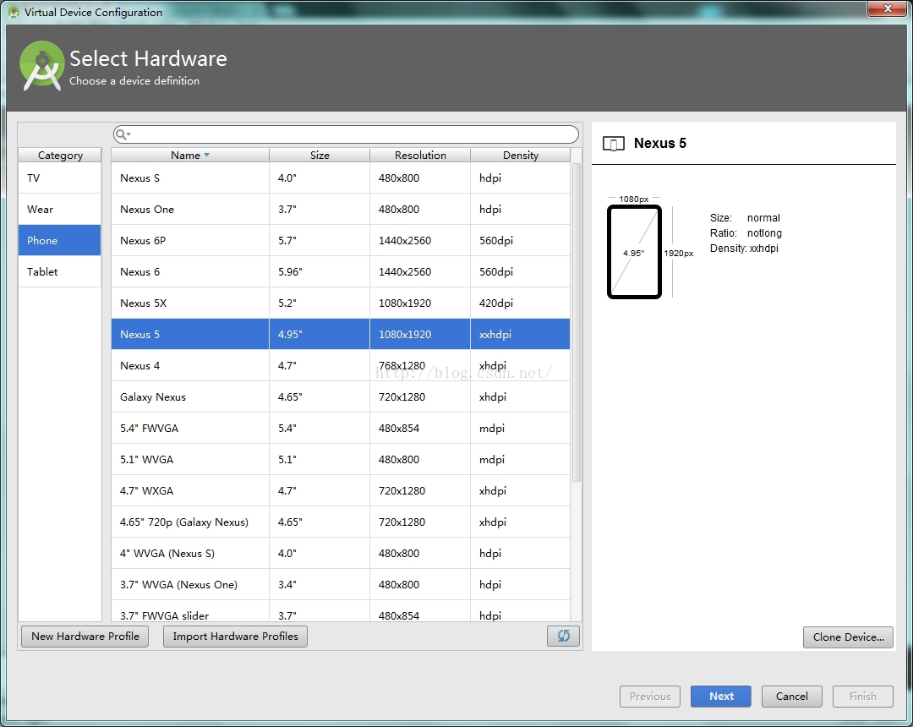Click the search magnifier icon
Screen dimensions: 913x727
pyautogui.click(x=122, y=134)
